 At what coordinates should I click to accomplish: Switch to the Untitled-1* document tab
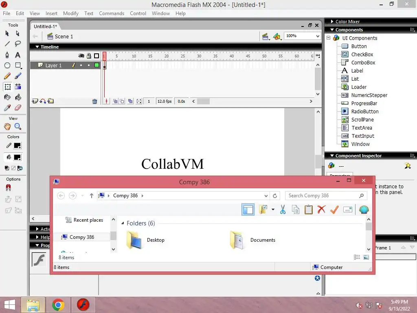45,26
